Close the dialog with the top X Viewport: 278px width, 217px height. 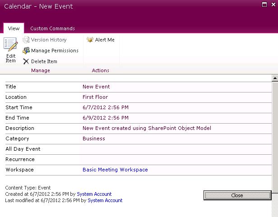pyautogui.click(x=273, y=5)
